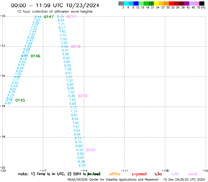208x182 pixels.
Task: Click the cyan swatch in the legend
Action: tap(126, 3)
